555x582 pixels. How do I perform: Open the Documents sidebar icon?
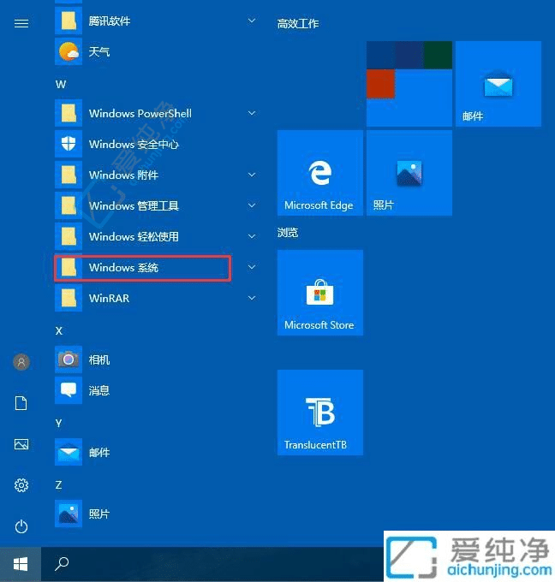21,403
